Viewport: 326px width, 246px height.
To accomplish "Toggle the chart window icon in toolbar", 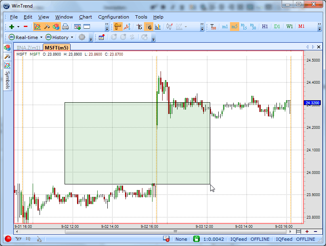I will pyautogui.click(x=38, y=27).
